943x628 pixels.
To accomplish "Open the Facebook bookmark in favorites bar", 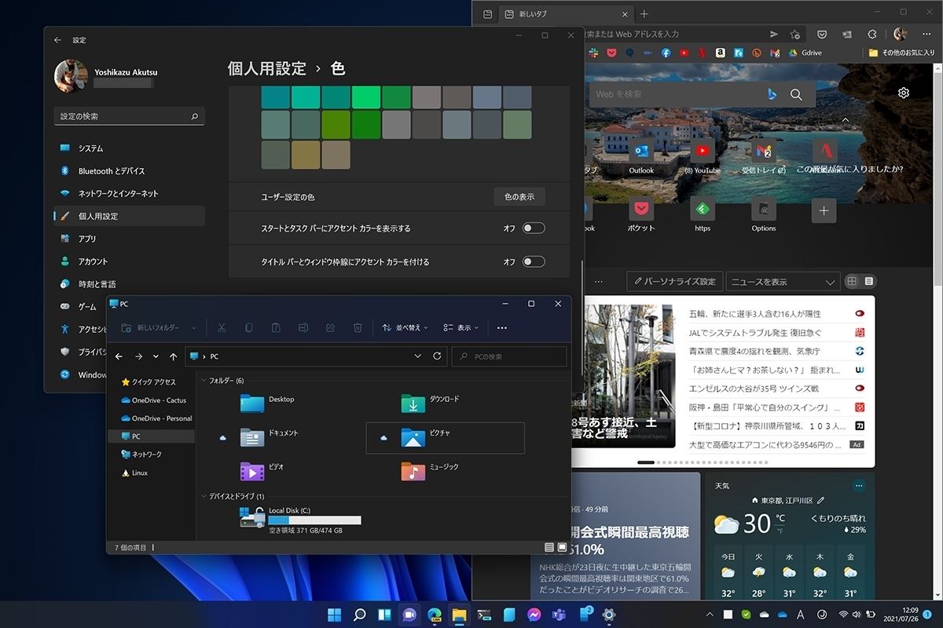I will point(666,53).
